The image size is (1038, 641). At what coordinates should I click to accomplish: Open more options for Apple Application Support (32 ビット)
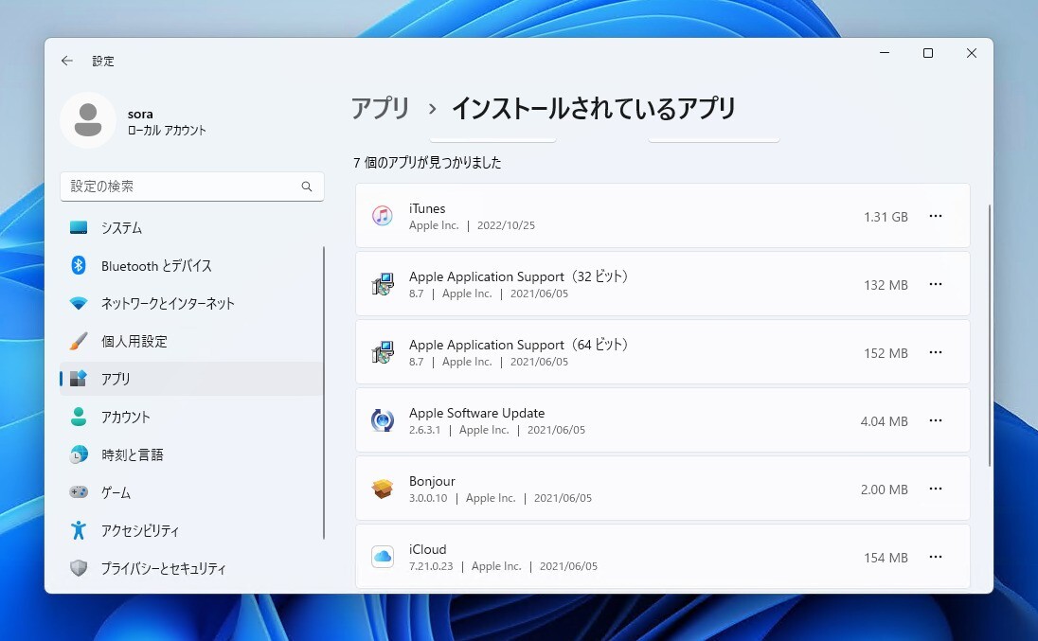pos(936,284)
